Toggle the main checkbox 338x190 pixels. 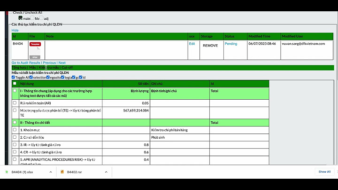[21, 18]
